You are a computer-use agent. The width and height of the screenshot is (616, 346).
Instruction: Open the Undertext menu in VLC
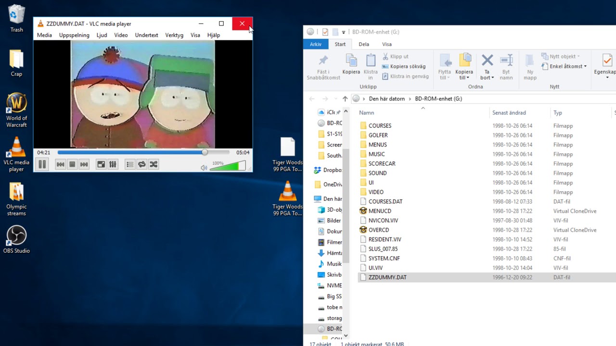(146, 35)
